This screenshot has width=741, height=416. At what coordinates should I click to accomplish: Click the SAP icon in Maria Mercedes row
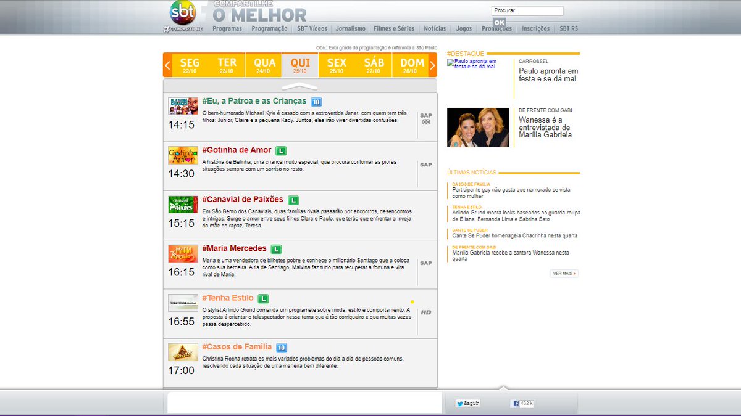coord(426,263)
